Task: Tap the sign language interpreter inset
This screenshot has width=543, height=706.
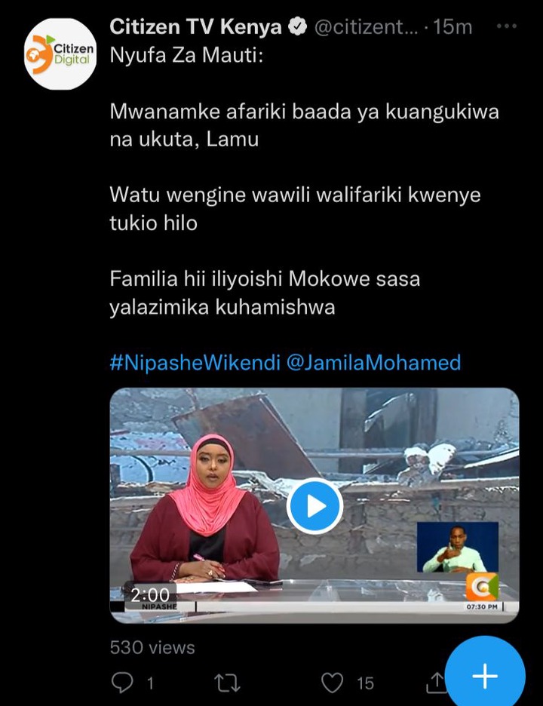Action: [458, 547]
